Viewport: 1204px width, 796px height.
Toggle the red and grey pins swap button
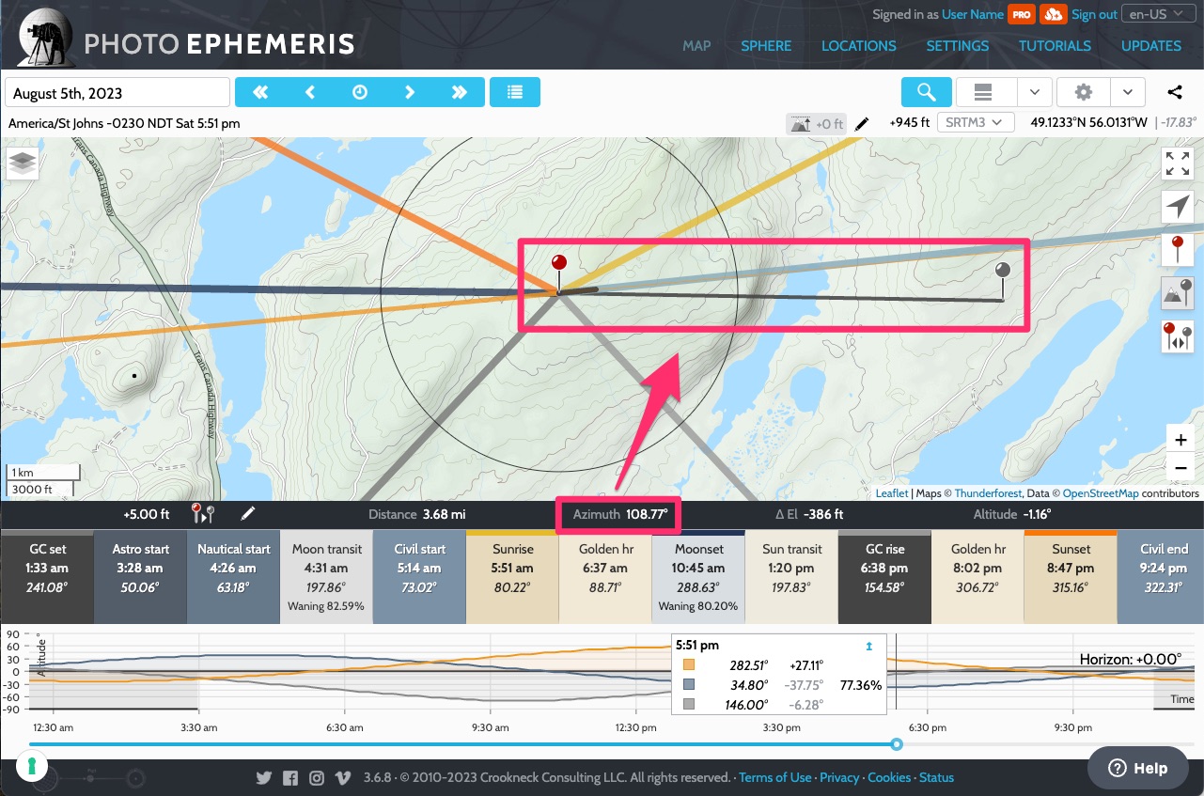[x=1178, y=336]
